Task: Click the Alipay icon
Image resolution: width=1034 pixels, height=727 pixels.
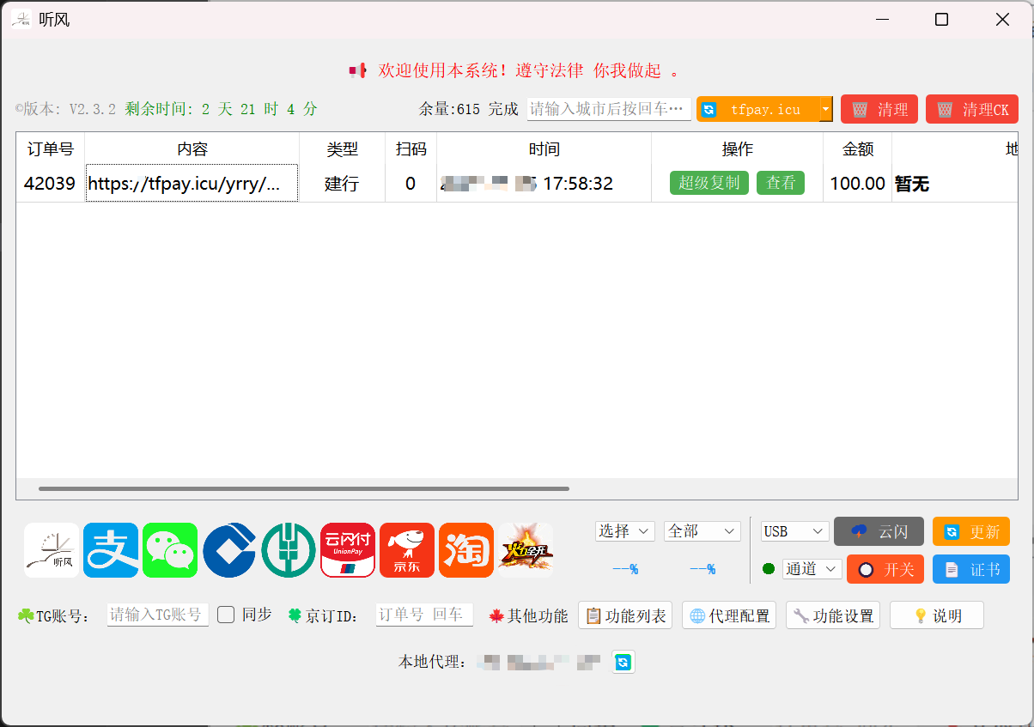Action: point(111,550)
